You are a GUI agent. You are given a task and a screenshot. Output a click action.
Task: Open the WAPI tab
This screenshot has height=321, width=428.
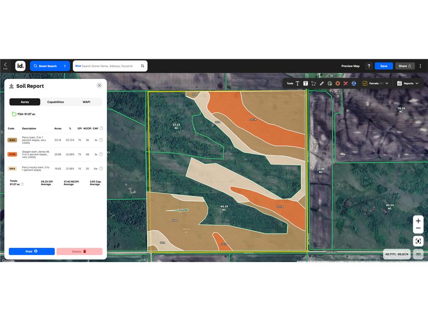(x=87, y=102)
